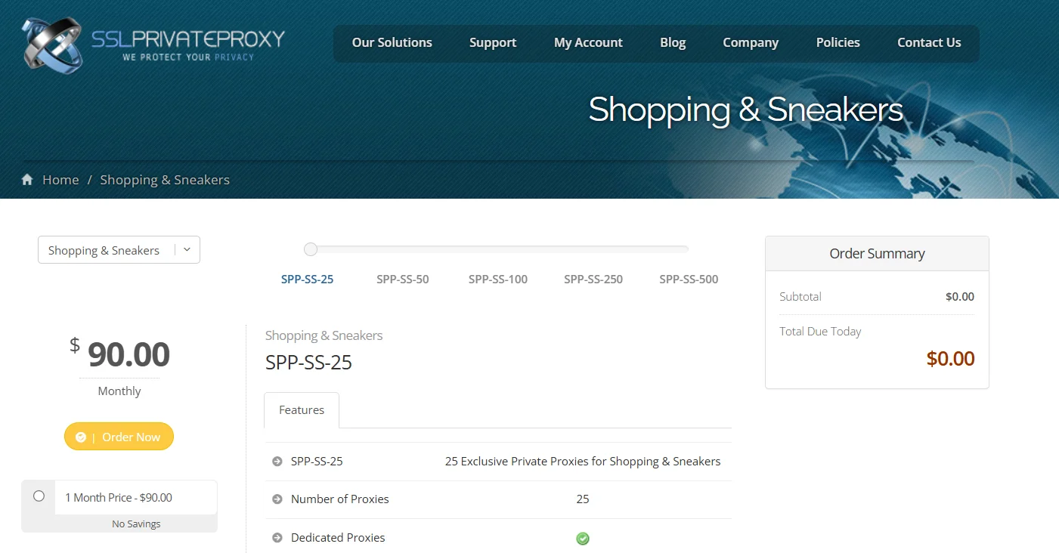Click the check icon inside Order Now button
Image resolution: width=1059 pixels, height=553 pixels.
coord(81,437)
